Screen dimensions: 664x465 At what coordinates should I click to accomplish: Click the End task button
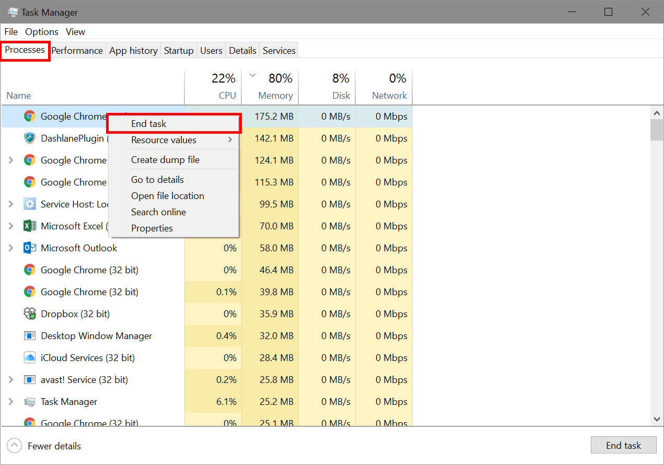coord(624,445)
